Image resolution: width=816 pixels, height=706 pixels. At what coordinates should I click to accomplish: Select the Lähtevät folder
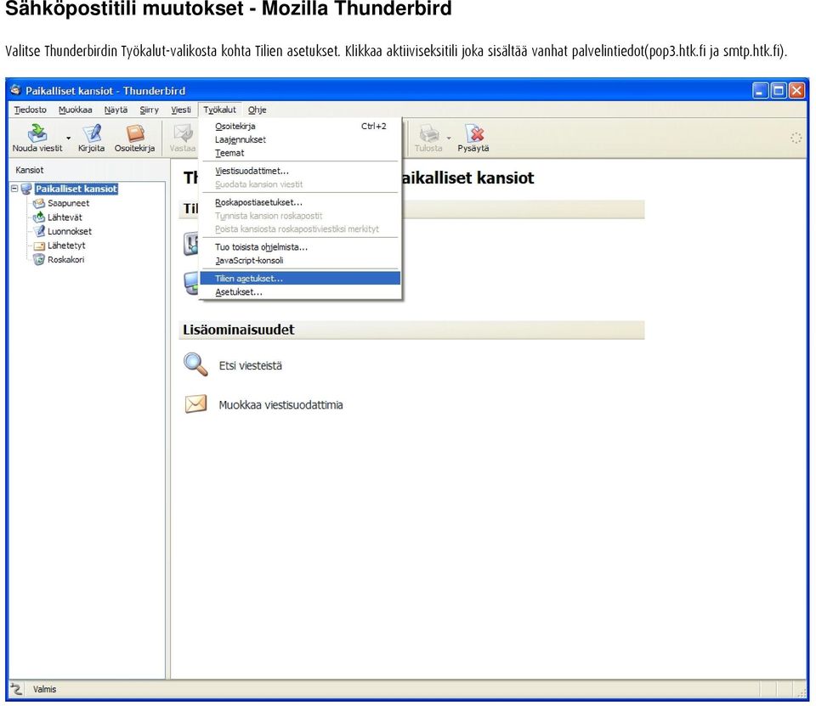click(x=65, y=217)
